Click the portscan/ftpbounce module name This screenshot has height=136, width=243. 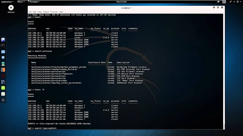click(x=52, y=74)
